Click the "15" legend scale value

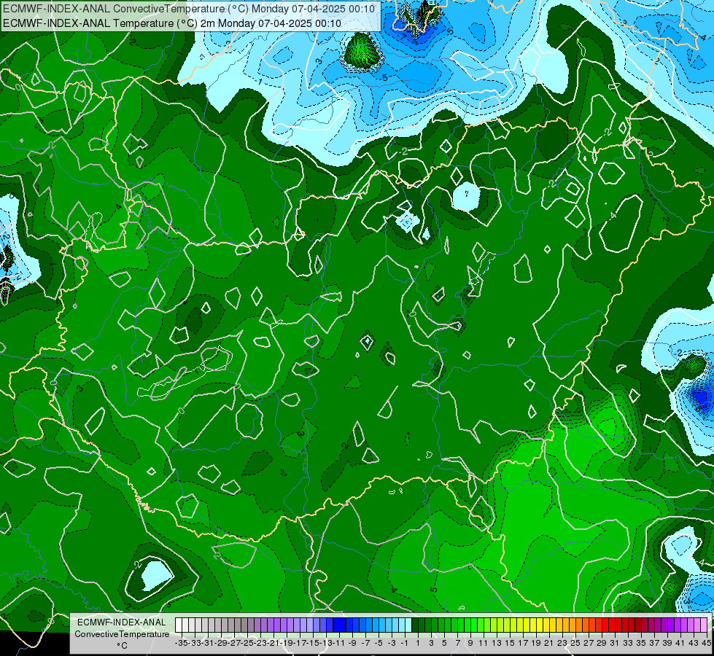tap(510, 643)
